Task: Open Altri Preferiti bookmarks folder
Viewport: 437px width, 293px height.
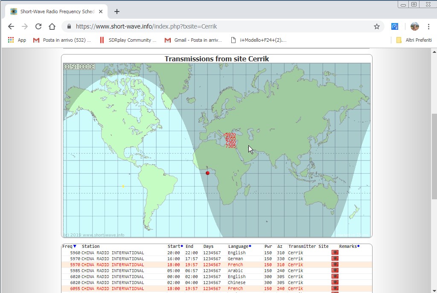Action: pos(414,40)
